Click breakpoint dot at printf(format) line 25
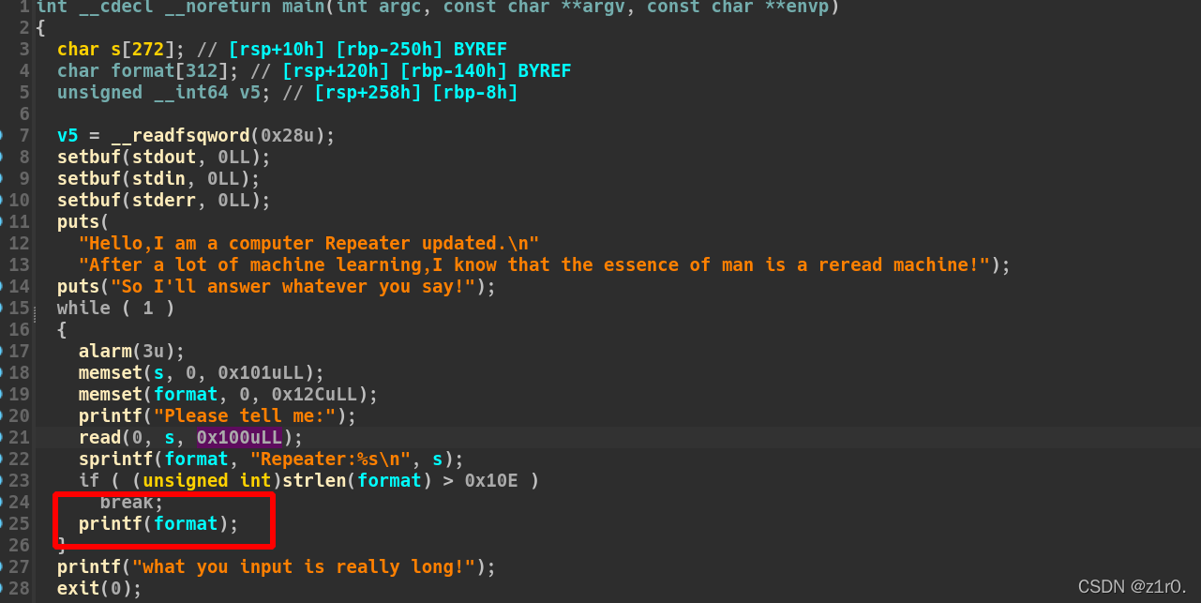The height and width of the screenshot is (603, 1201). click(2, 523)
